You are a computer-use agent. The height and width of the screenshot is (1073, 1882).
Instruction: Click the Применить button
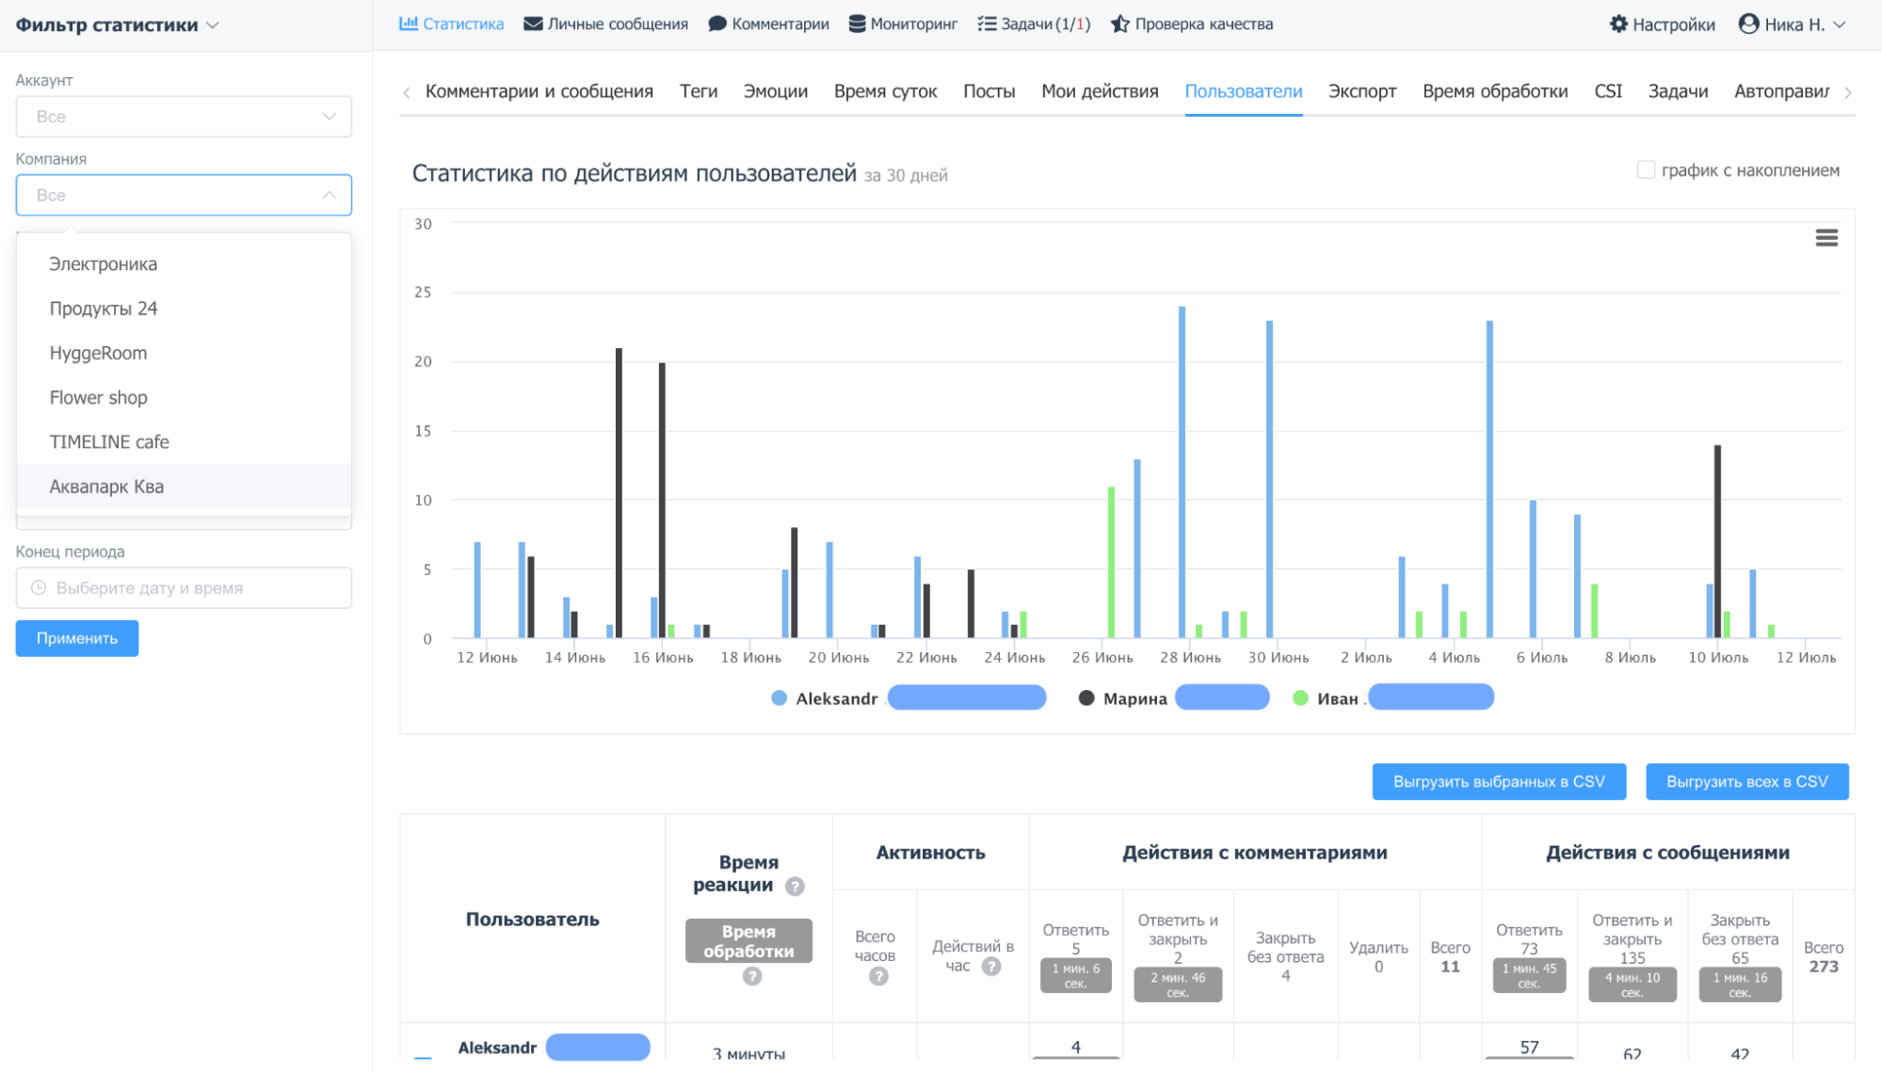[77, 638]
